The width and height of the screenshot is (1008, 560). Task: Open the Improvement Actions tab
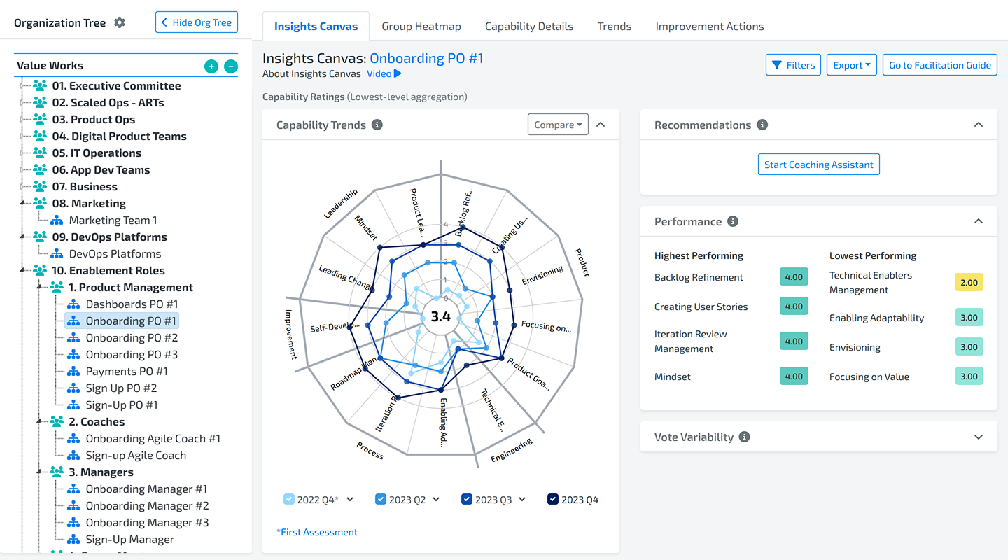709,27
